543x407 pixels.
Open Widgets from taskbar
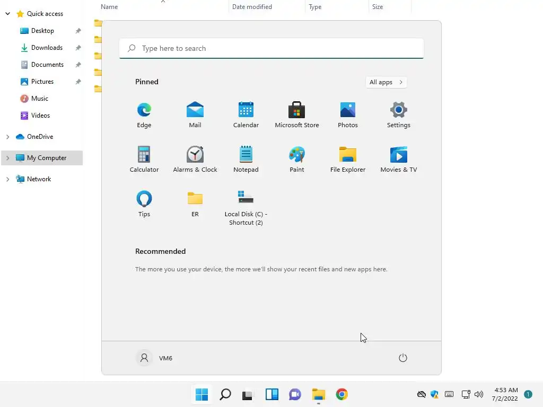click(x=272, y=394)
